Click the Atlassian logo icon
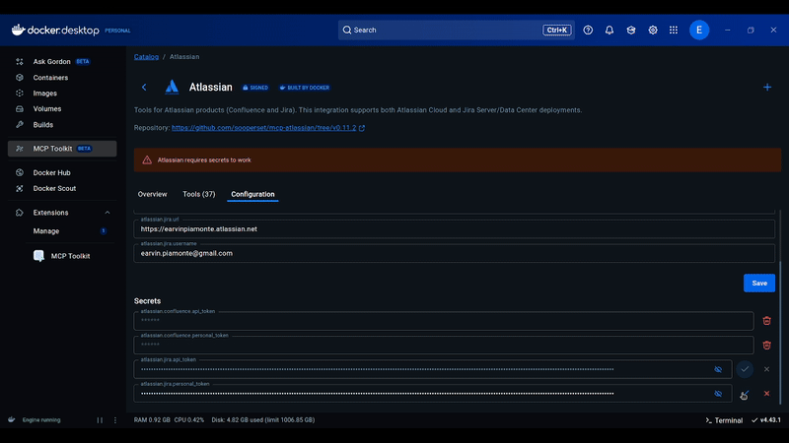Screen dimensions: 789x443 tap(172, 87)
